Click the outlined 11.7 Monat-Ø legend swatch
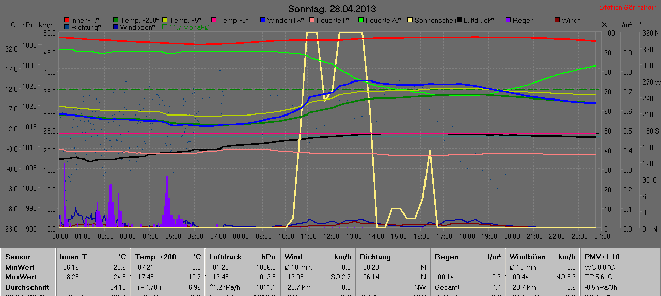 [165, 27]
